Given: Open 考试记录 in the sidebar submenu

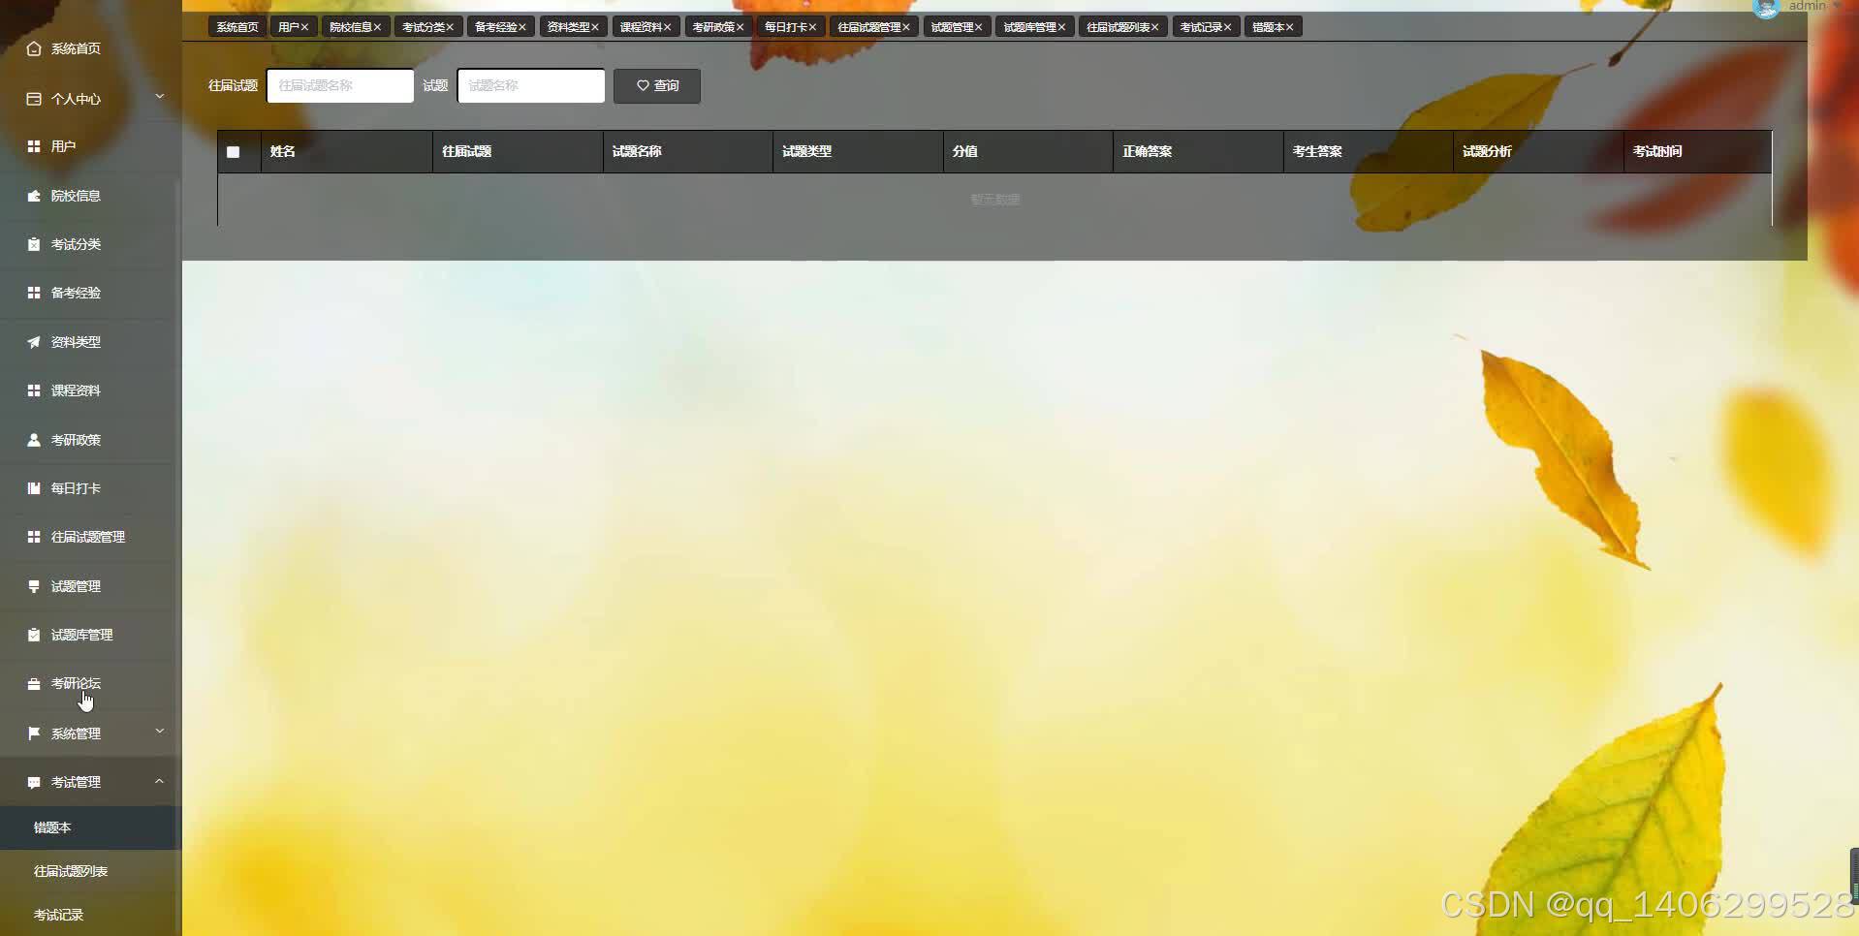Looking at the screenshot, I should click(90, 915).
